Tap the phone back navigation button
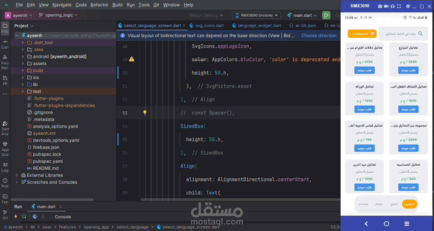The width and height of the screenshot is (434, 231). point(366,224)
